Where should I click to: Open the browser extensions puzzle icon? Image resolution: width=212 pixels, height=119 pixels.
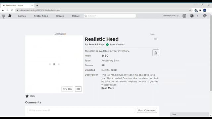[200, 10]
